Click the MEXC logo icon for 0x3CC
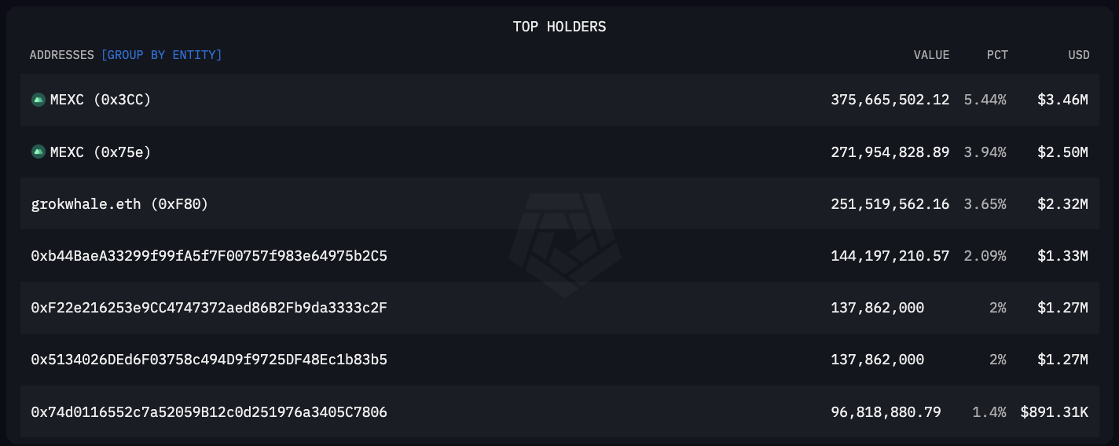The height and width of the screenshot is (446, 1119). (38, 100)
